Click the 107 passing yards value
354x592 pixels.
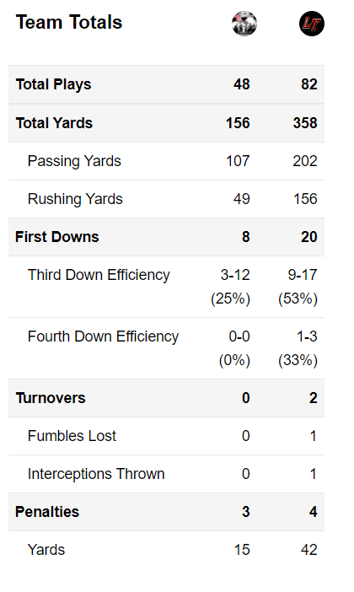[x=238, y=161]
